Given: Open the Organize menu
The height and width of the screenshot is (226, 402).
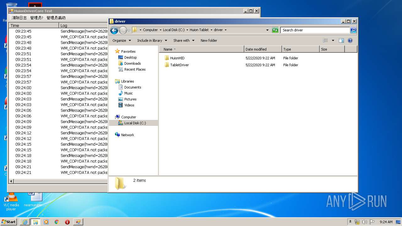Looking at the screenshot, I should (122, 40).
